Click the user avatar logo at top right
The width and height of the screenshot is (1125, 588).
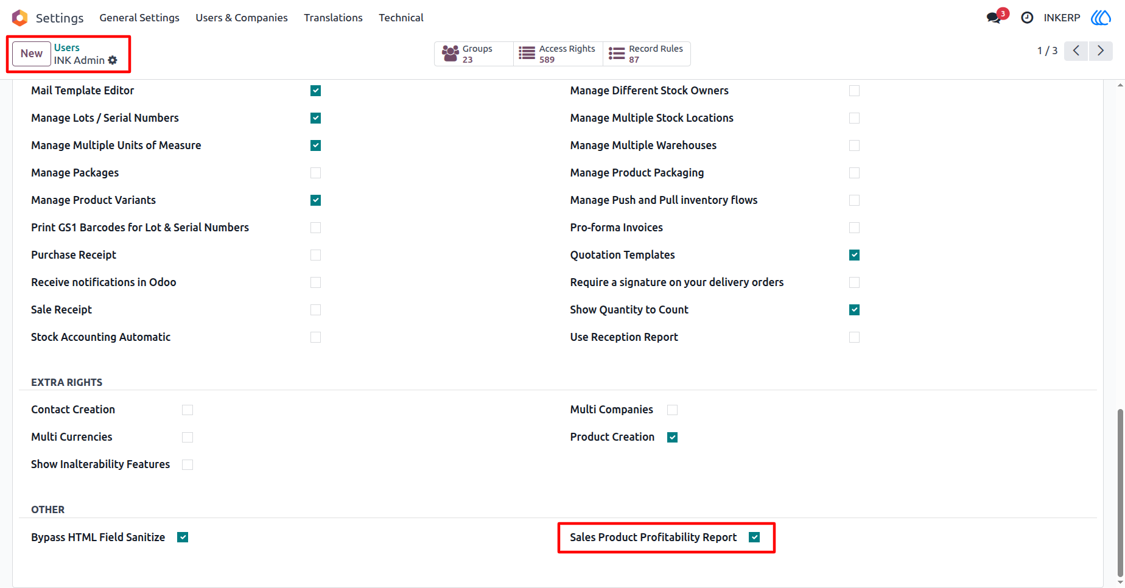click(1101, 18)
